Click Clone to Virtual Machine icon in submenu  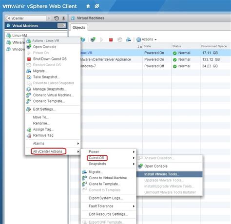84,178
